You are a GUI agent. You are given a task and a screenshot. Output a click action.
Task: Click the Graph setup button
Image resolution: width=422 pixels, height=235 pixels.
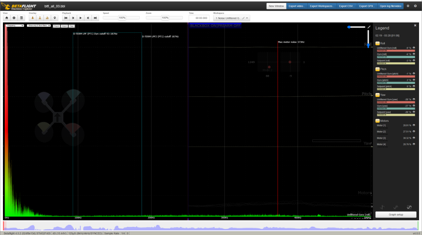tap(395, 215)
